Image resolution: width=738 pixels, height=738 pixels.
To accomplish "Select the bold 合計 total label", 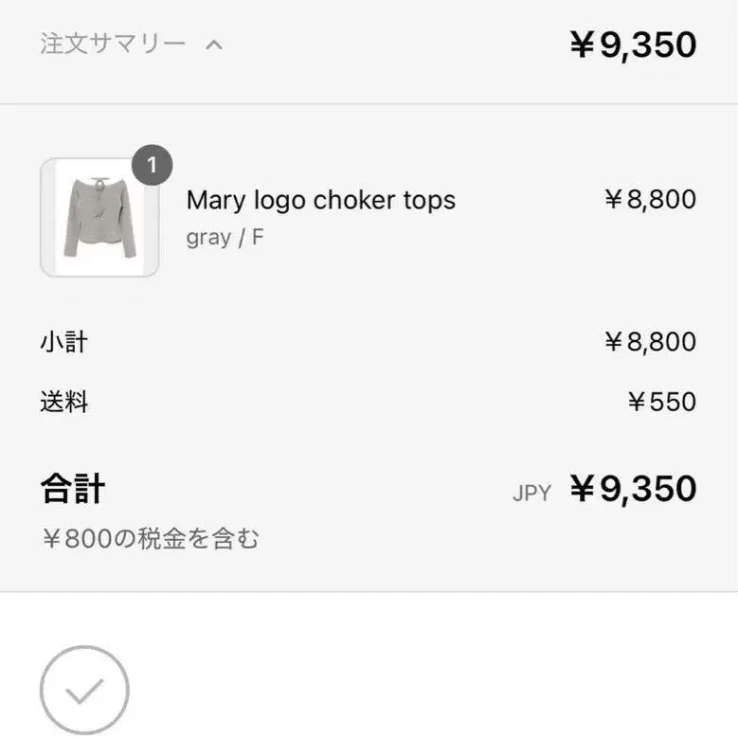I will click(x=72, y=489).
